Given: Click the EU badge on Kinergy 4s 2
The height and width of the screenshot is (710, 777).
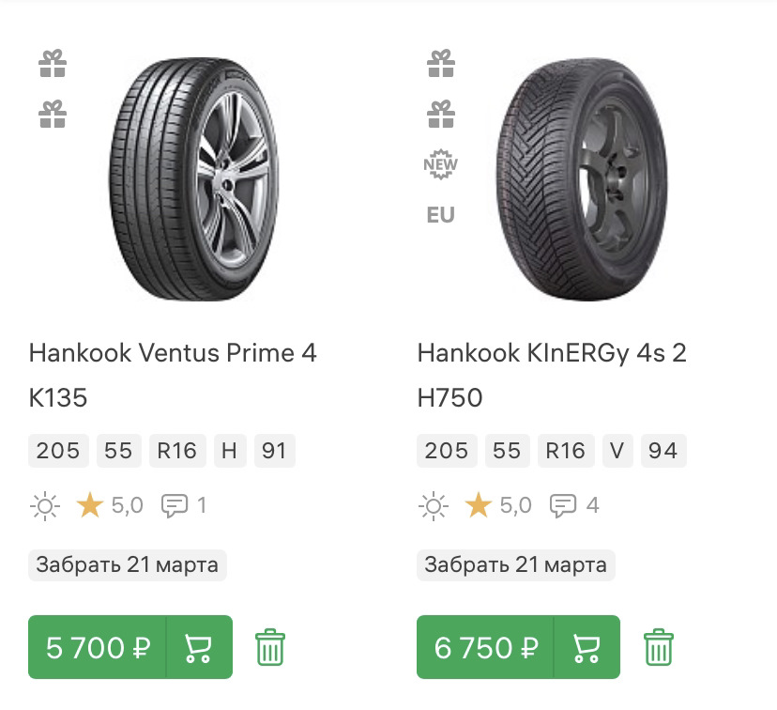Looking at the screenshot, I should coord(440,215).
